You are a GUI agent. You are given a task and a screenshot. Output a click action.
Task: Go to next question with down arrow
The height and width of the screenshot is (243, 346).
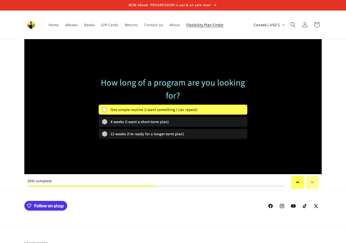pyautogui.click(x=312, y=182)
